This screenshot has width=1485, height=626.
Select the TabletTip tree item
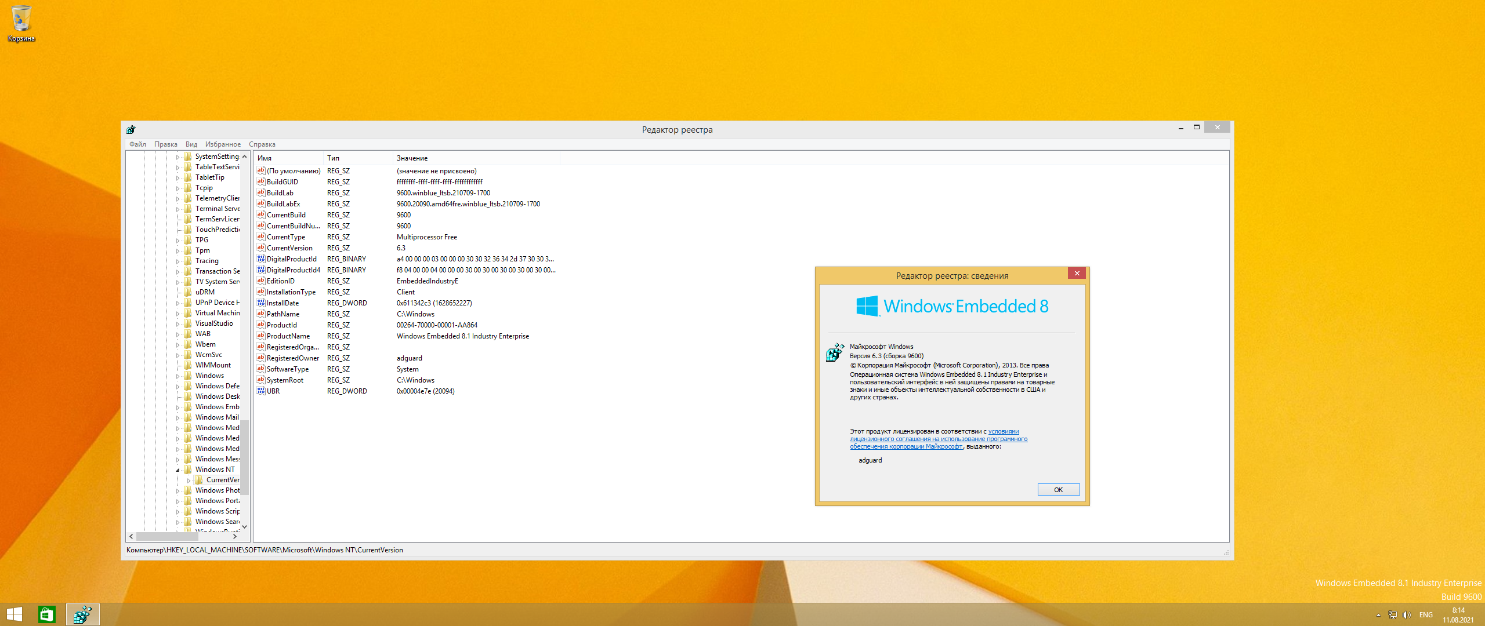point(209,177)
